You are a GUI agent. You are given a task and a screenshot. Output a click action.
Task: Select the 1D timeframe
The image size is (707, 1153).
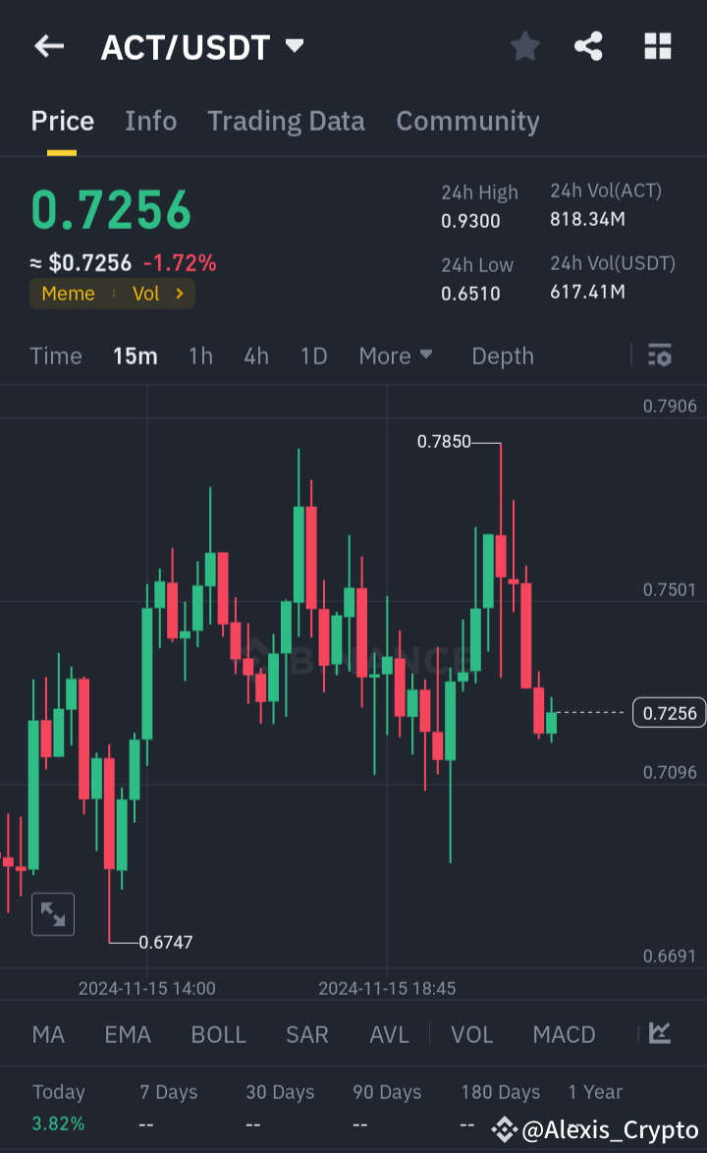coord(313,356)
